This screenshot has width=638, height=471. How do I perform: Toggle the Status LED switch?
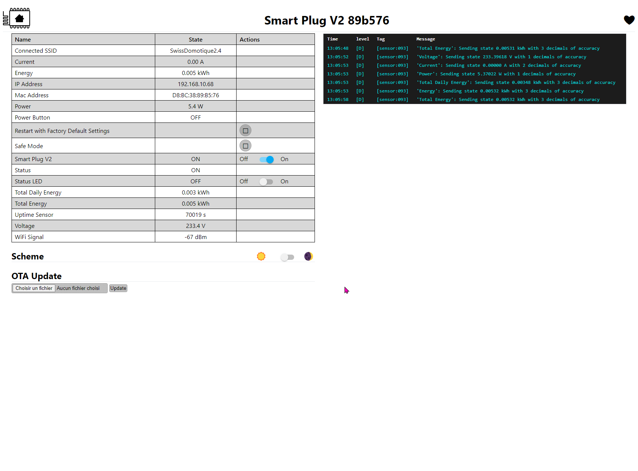click(x=266, y=181)
